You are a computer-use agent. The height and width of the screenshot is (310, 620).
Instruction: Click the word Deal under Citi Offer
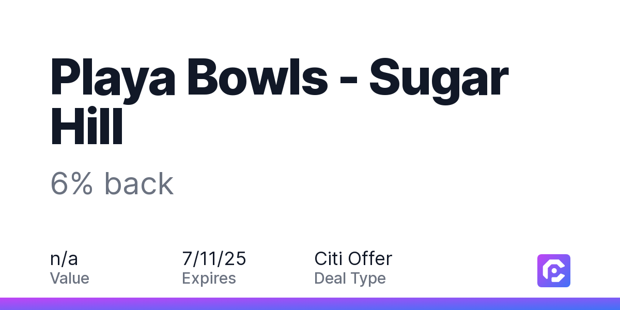coord(330,278)
